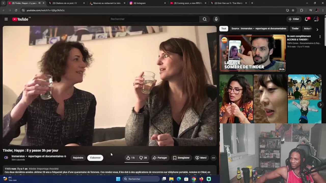Open options menu for accros à Tinder video
This screenshot has height=183, width=326.
(320, 37)
